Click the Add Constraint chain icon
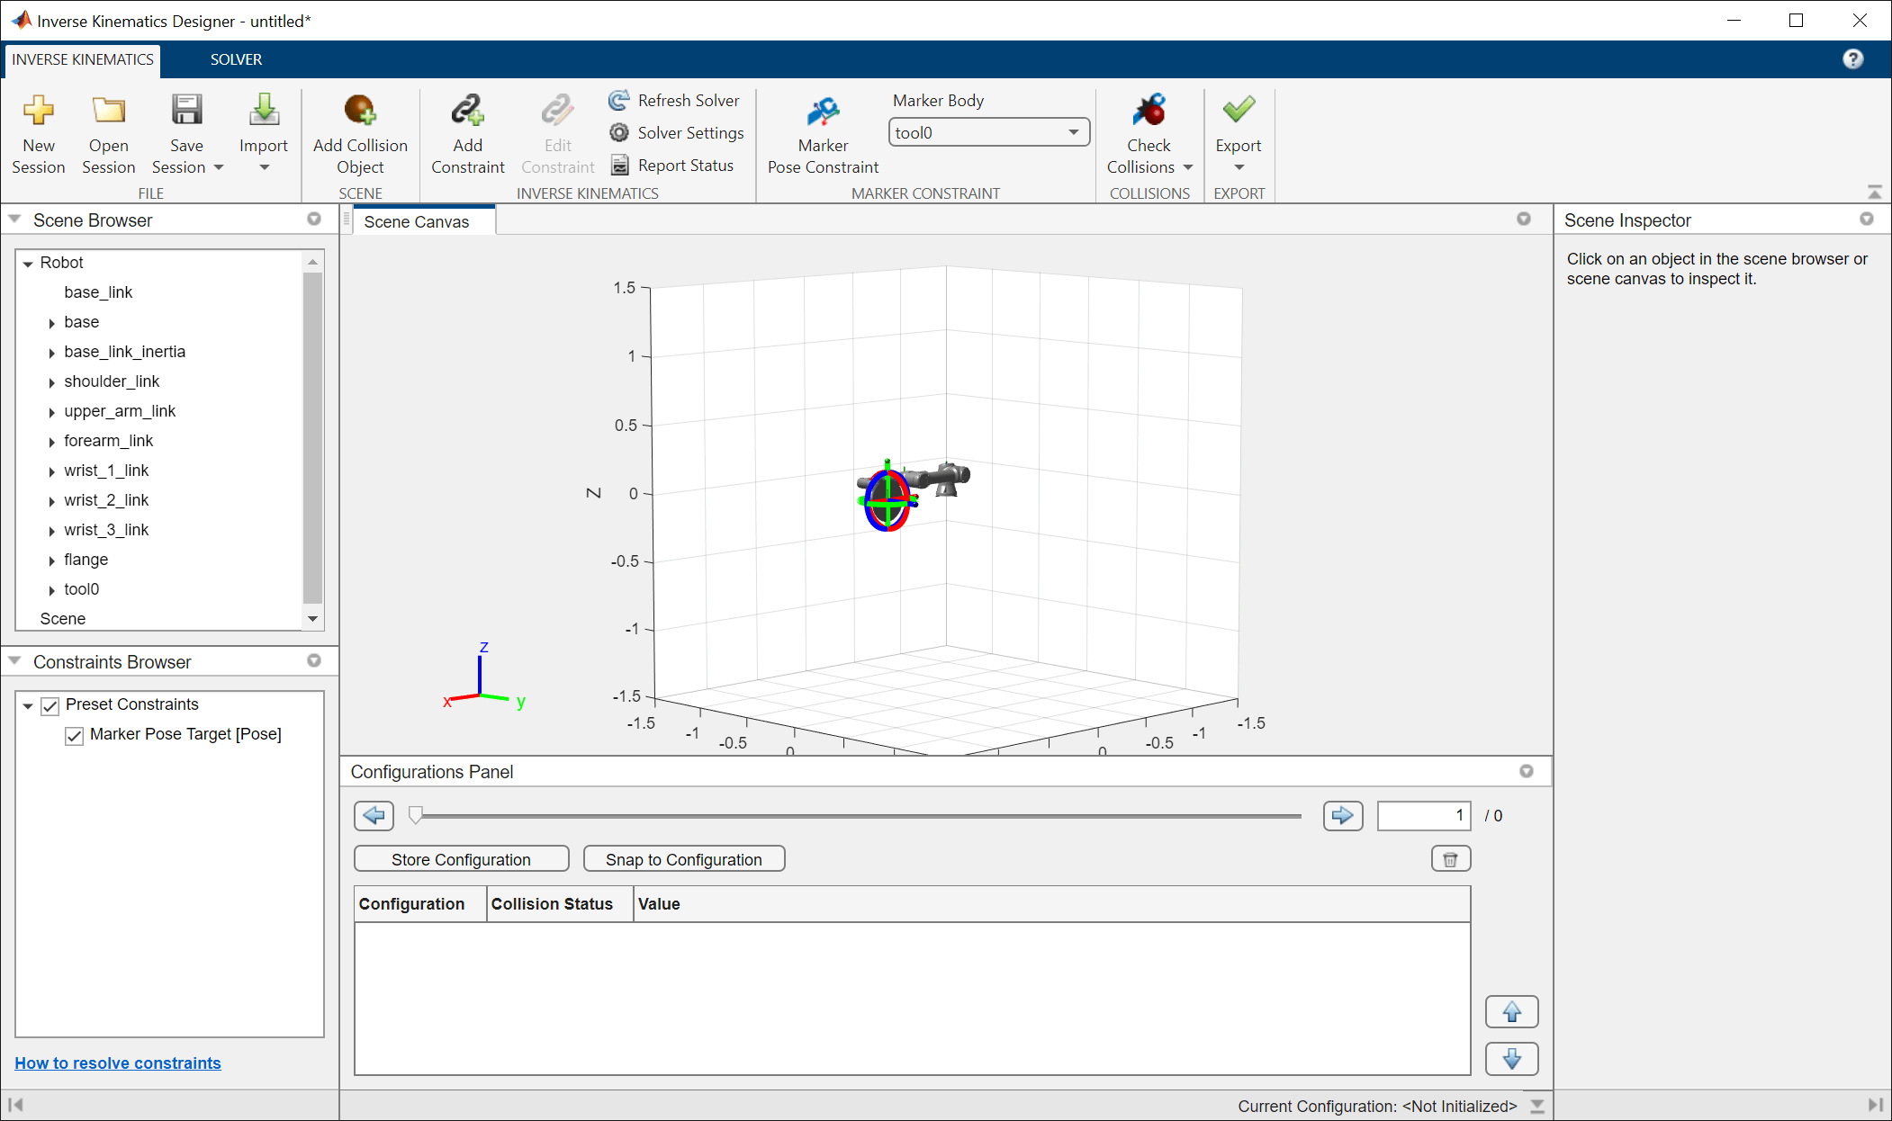 coord(467,111)
